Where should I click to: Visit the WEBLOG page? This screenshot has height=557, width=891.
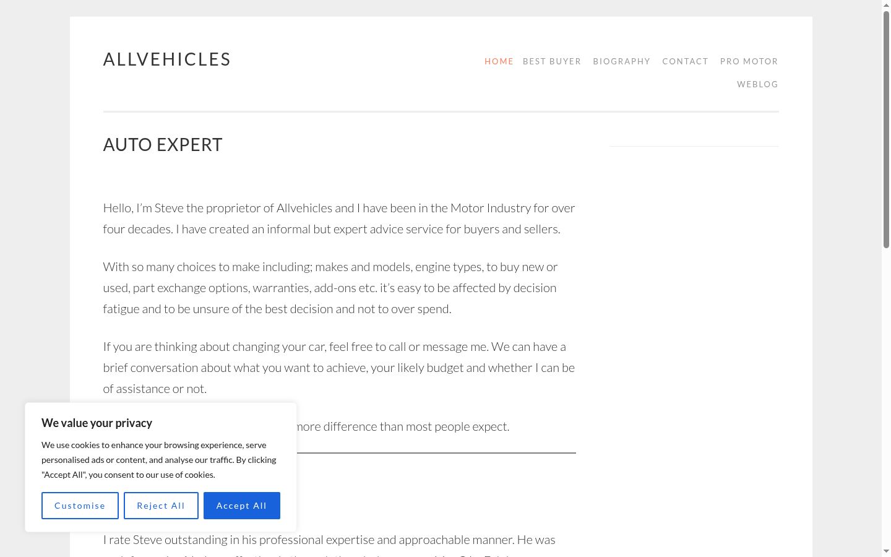coord(757,84)
